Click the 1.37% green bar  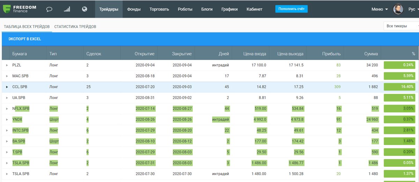tap(400, 174)
